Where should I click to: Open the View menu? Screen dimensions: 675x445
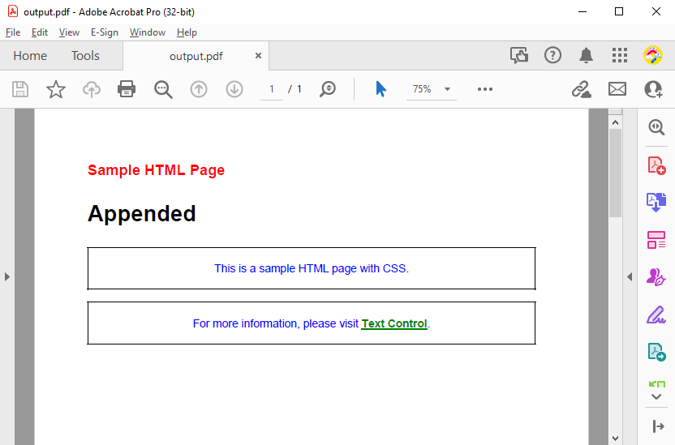coord(69,32)
